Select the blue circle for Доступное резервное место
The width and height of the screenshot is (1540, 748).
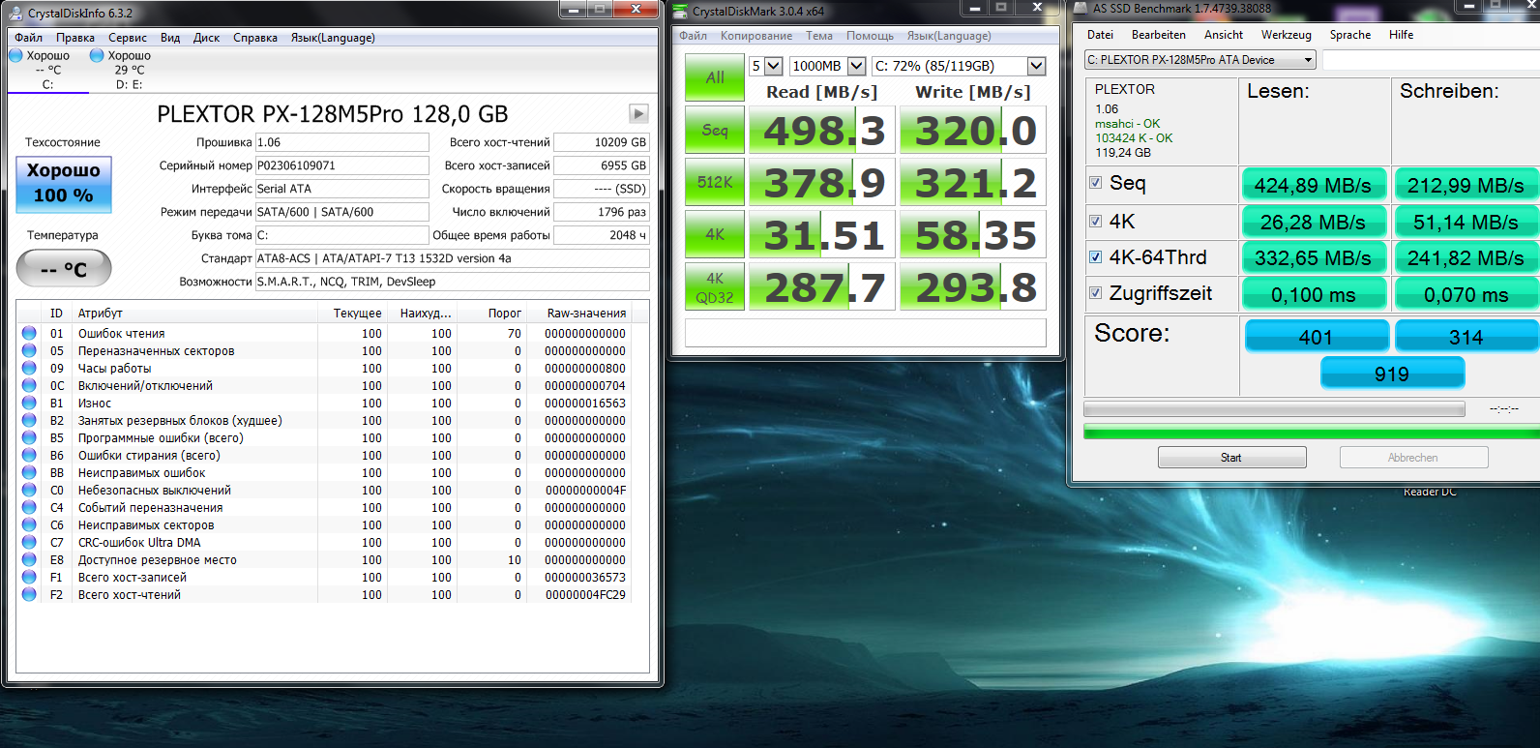pos(29,559)
